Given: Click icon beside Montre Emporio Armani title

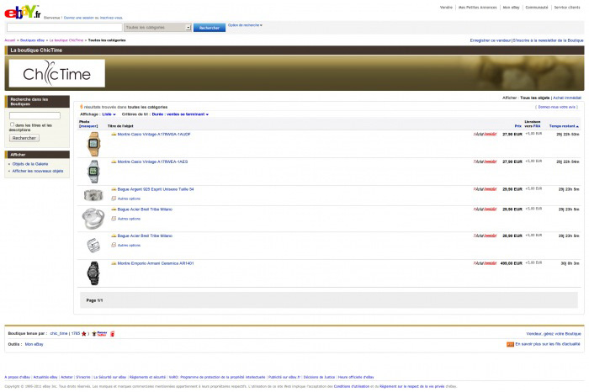Looking at the screenshot, I should pyautogui.click(x=114, y=263).
